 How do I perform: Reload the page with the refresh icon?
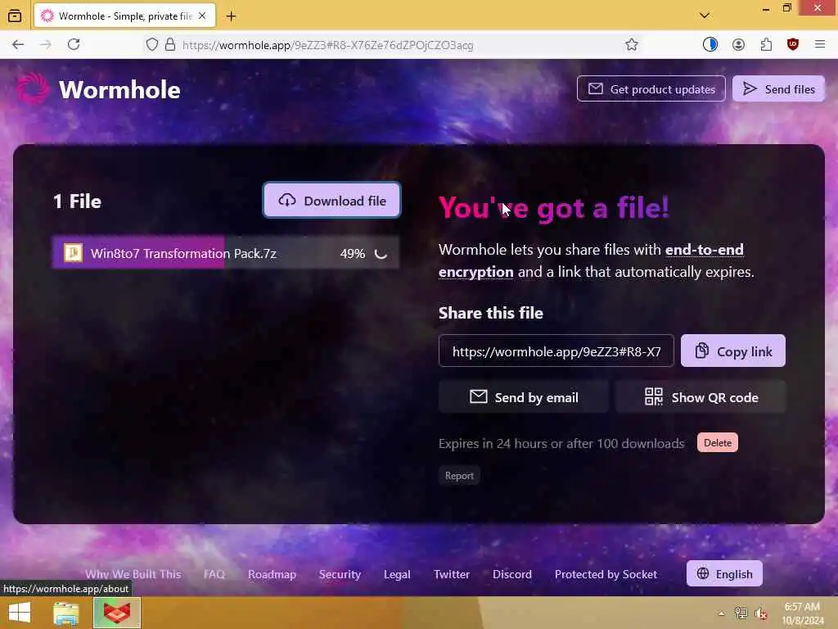pos(74,44)
